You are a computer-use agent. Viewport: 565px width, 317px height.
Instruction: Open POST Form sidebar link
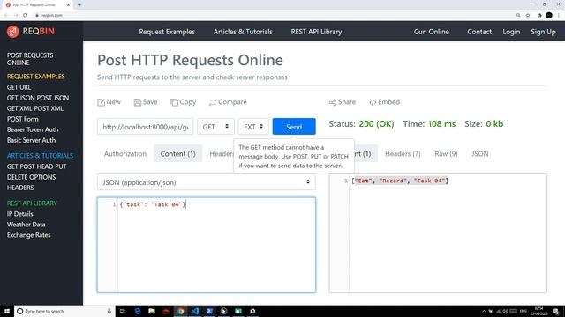[x=22, y=119]
